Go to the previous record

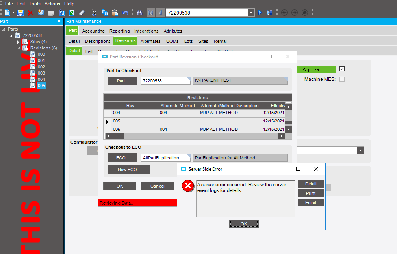pyautogui.click(x=160, y=13)
